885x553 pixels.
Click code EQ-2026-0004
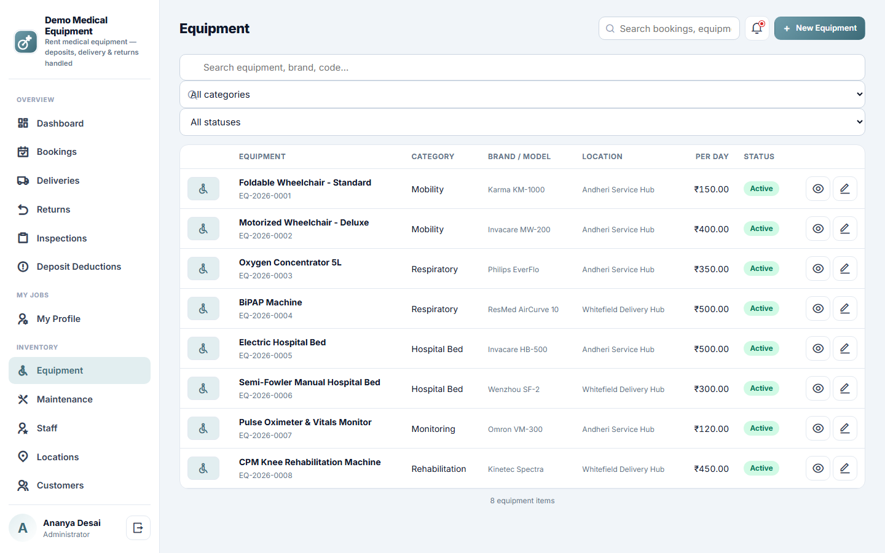click(265, 316)
